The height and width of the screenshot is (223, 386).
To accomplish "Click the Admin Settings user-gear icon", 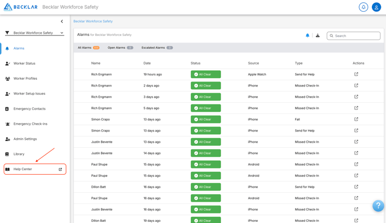I will point(7,139).
